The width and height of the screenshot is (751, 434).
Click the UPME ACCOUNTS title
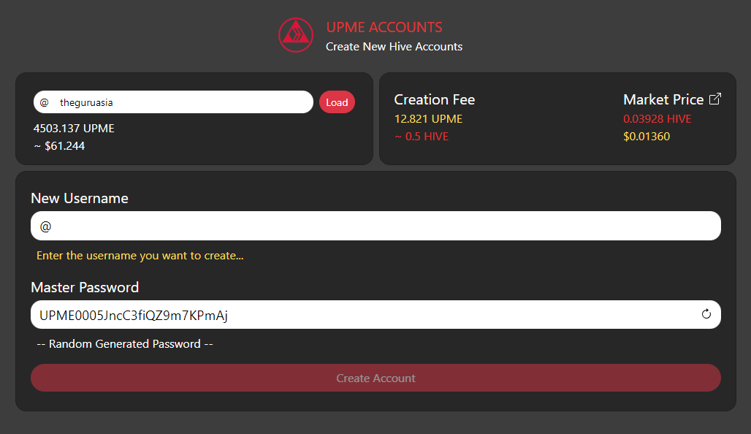point(384,27)
